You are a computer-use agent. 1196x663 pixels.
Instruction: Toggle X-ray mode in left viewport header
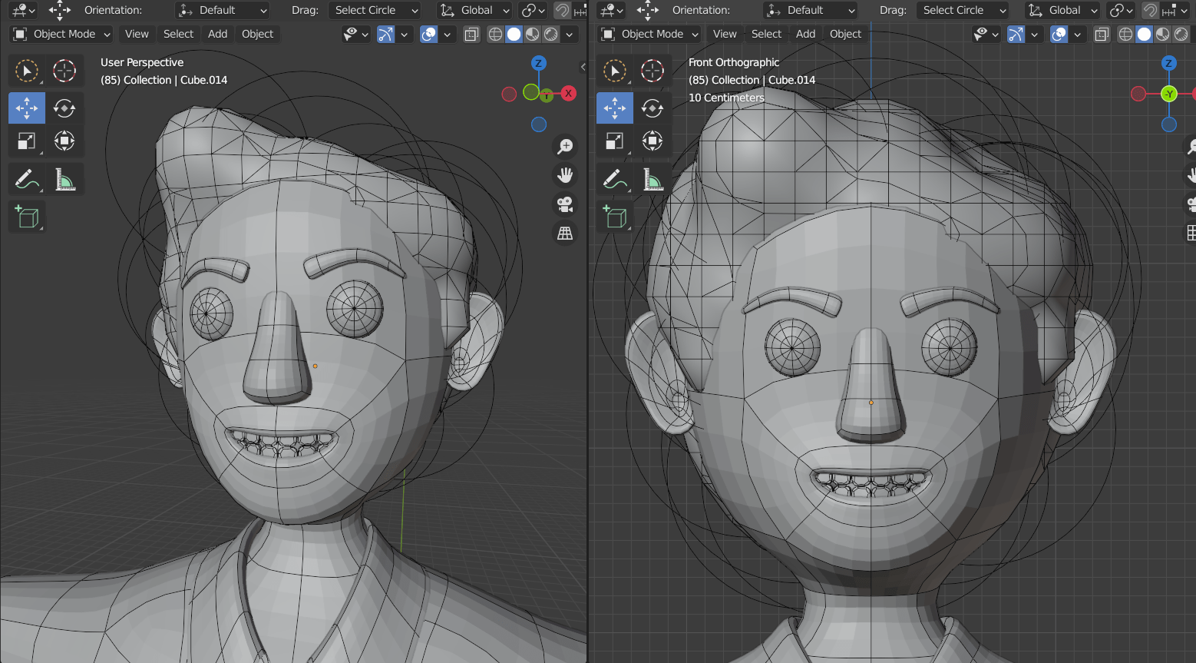click(471, 34)
